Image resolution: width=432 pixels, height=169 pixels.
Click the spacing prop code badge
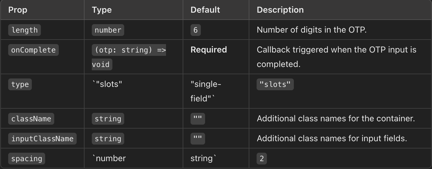(27, 158)
